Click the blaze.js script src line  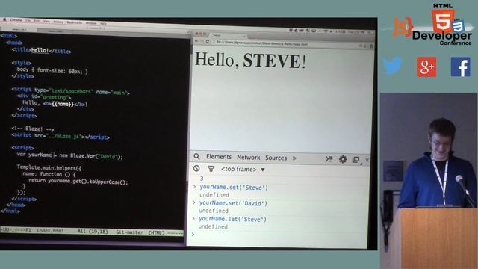pyautogui.click(x=60, y=136)
